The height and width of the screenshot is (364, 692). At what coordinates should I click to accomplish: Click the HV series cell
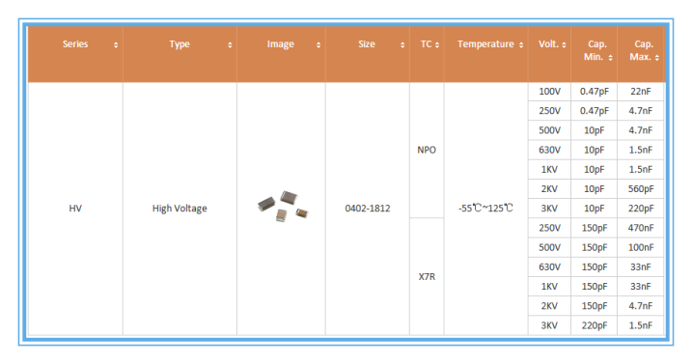(75, 209)
